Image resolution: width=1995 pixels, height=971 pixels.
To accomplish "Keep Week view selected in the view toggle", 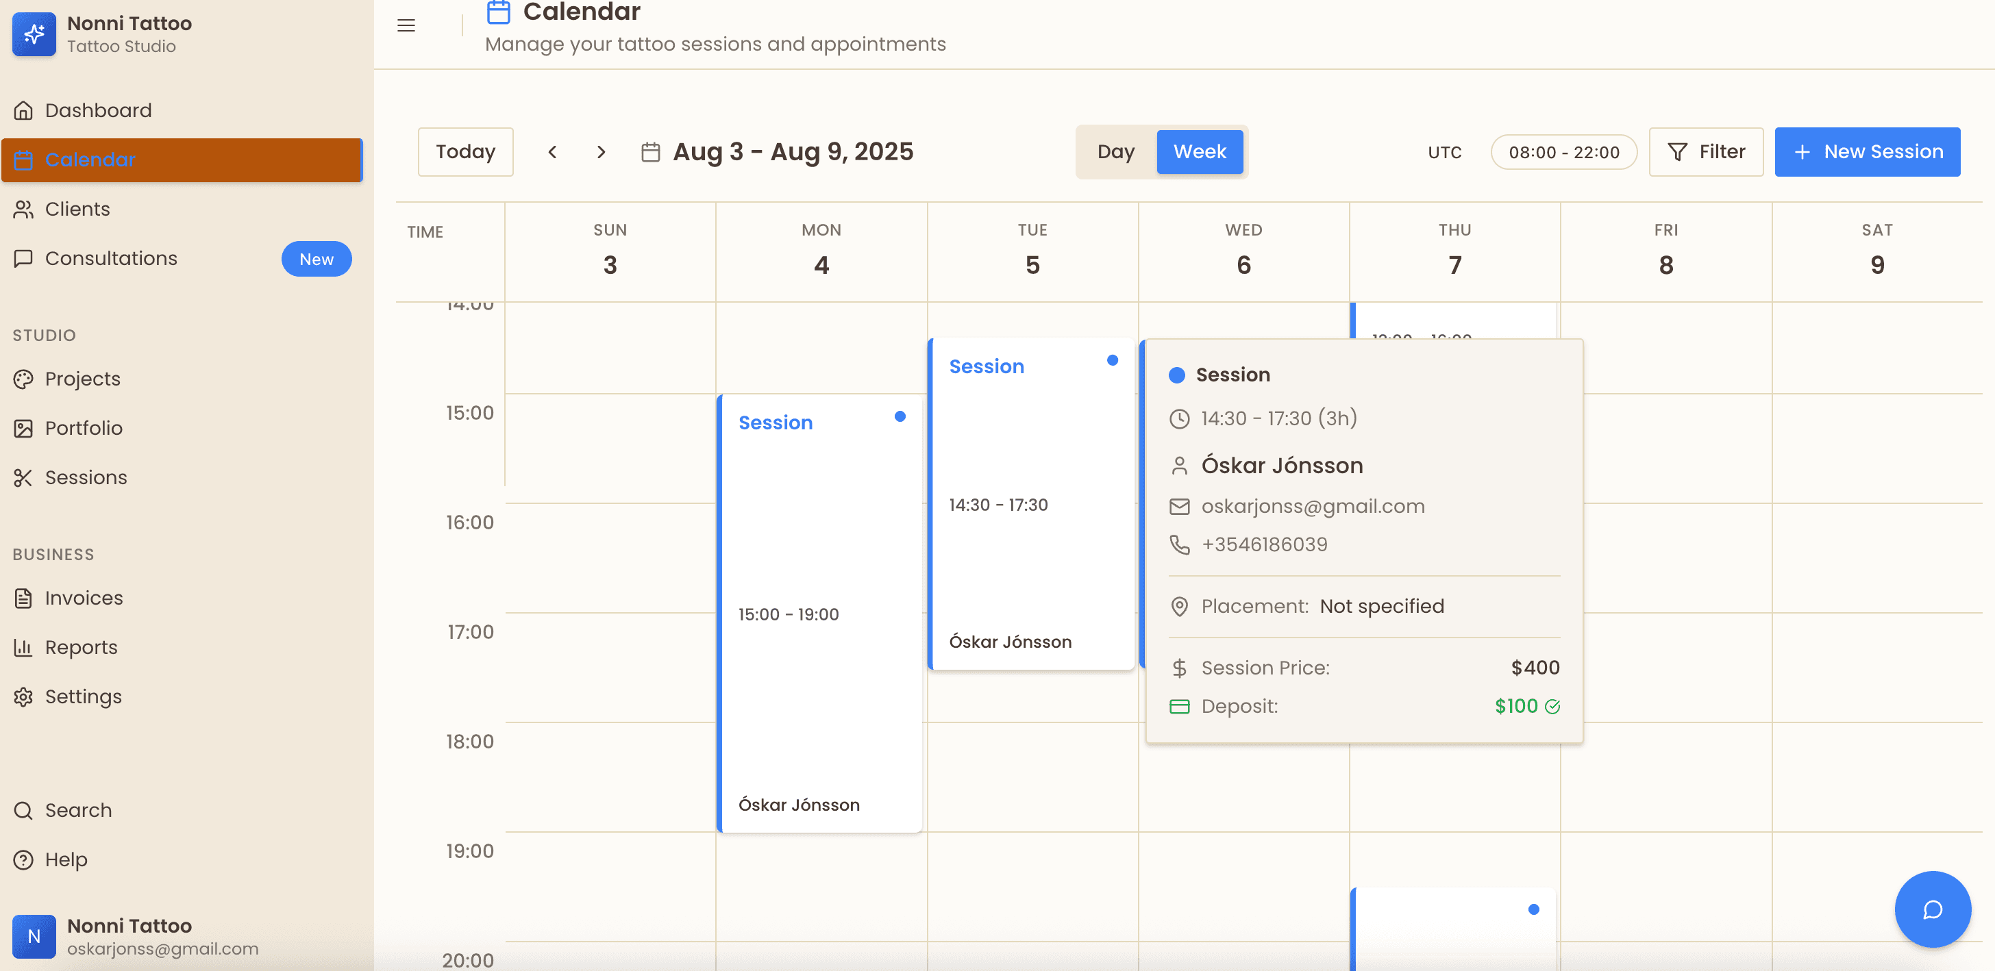I will (1200, 152).
